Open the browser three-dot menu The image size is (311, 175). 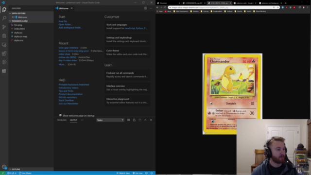308,7
